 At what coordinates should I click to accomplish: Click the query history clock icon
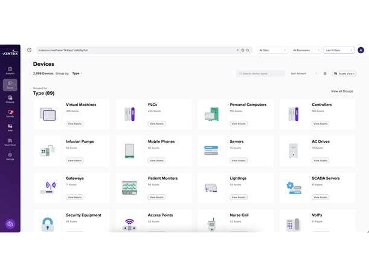coord(29,50)
